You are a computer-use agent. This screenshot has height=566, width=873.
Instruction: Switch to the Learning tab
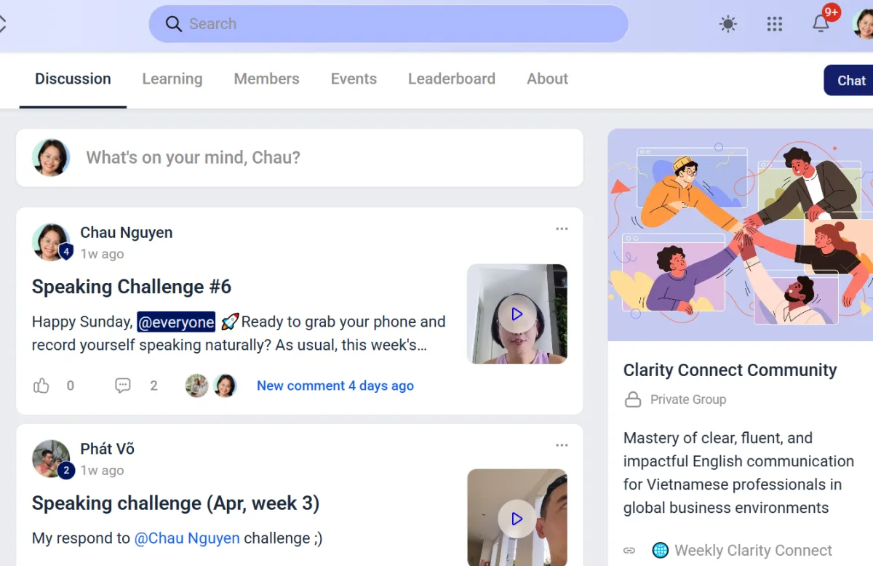point(172,79)
